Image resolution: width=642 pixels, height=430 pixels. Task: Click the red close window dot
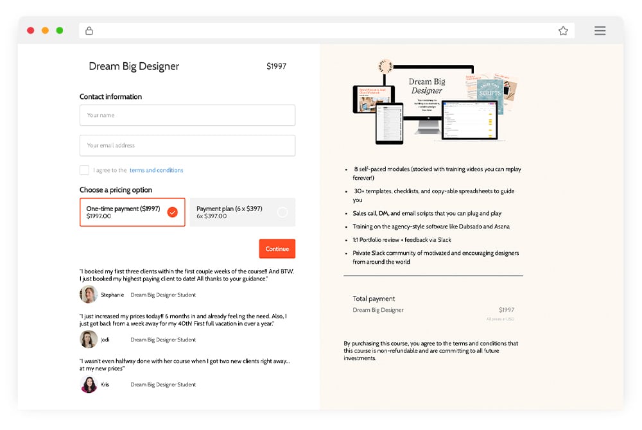click(x=30, y=30)
